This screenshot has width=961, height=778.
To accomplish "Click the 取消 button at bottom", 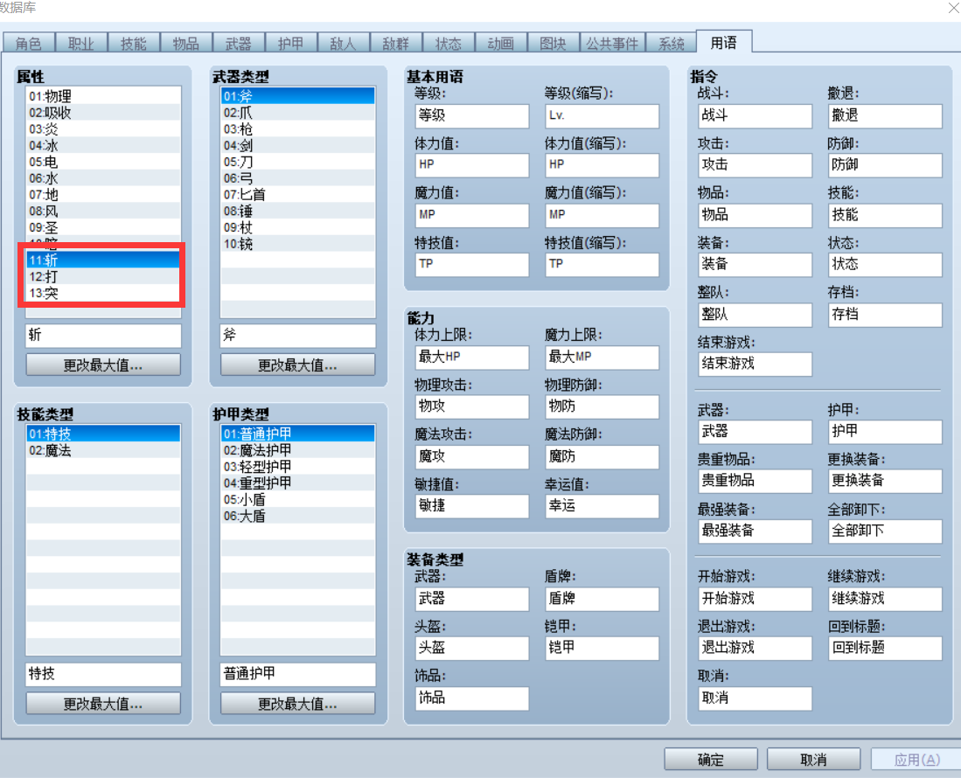I will point(814,760).
